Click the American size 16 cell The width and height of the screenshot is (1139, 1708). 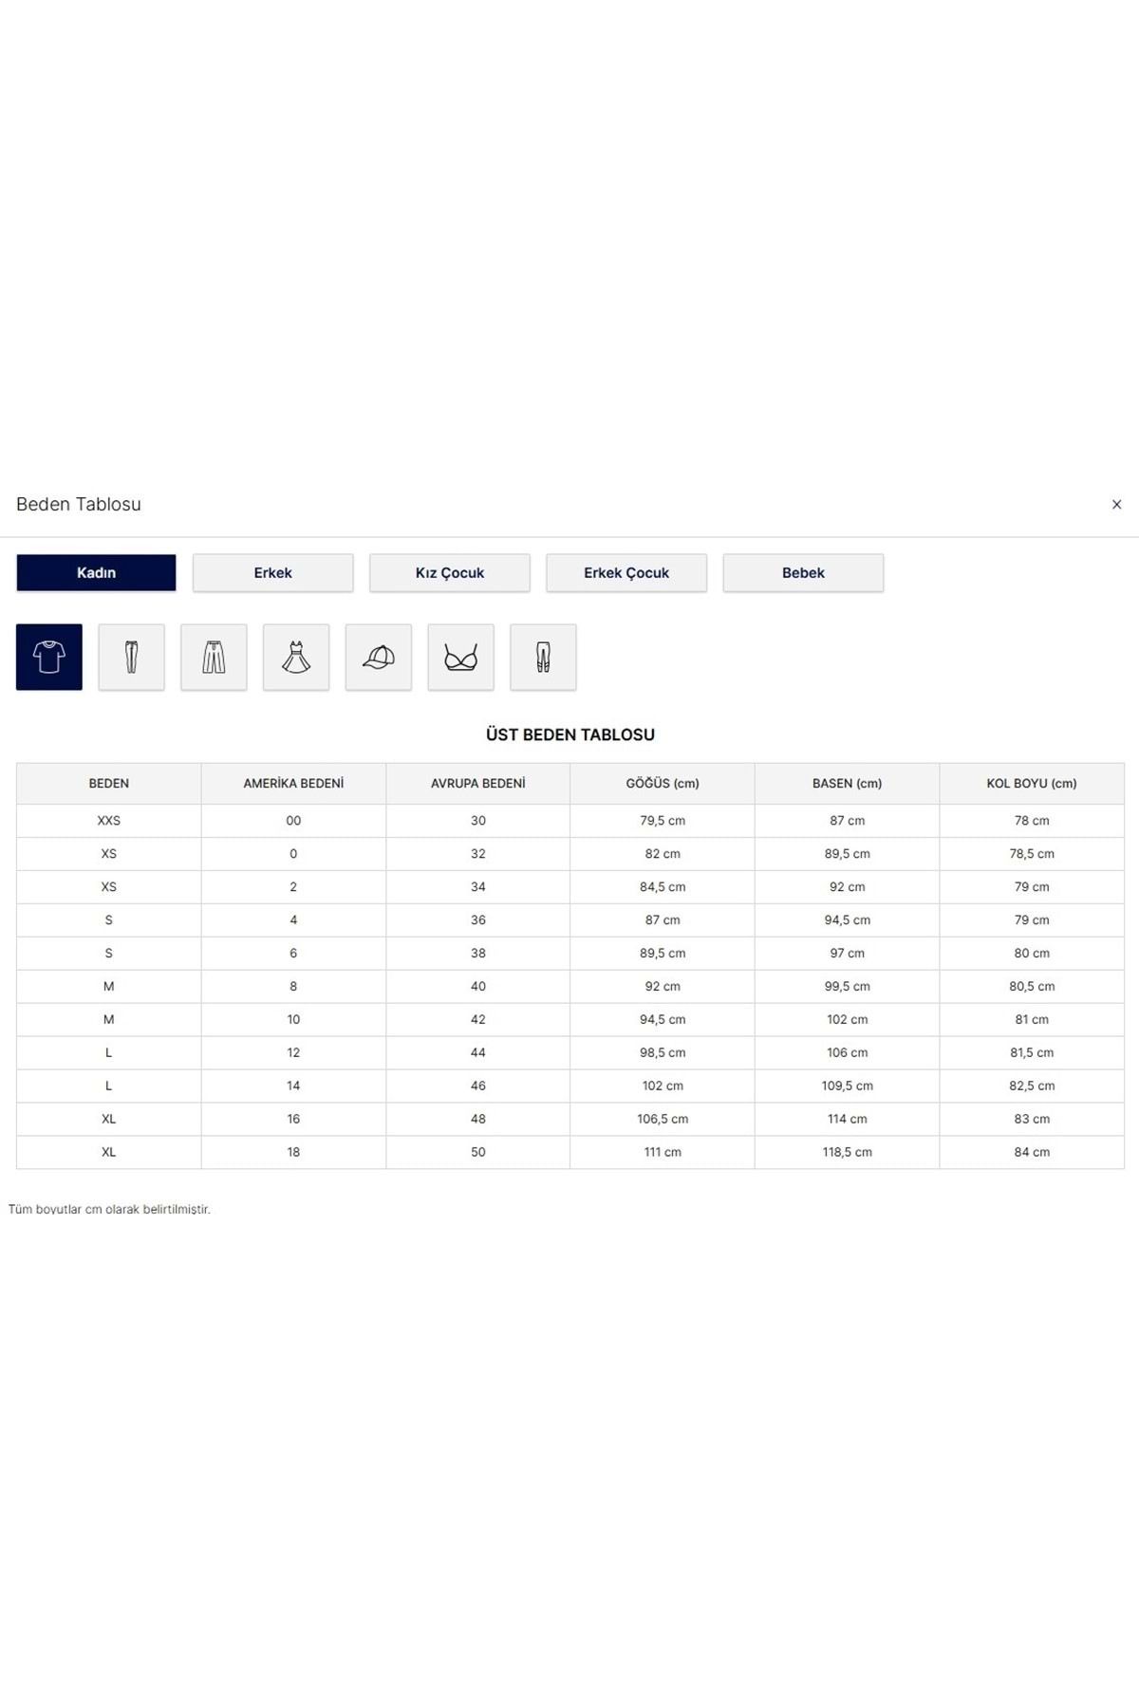(293, 1120)
